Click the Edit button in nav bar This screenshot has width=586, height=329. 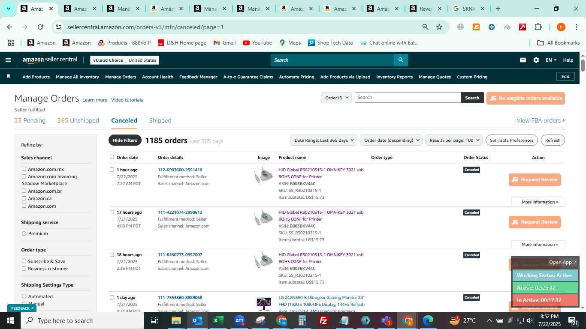click(565, 76)
